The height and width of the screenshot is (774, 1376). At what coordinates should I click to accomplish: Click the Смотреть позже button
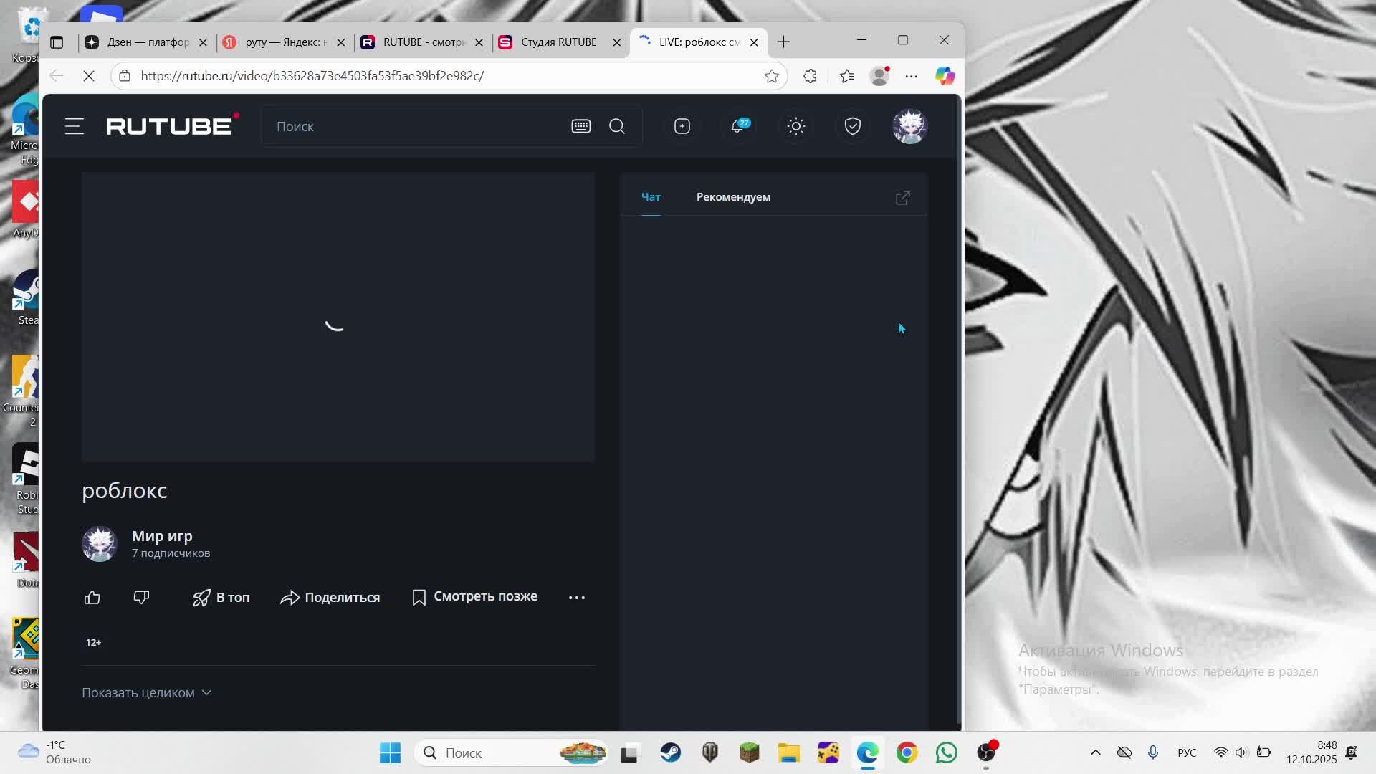coord(475,597)
